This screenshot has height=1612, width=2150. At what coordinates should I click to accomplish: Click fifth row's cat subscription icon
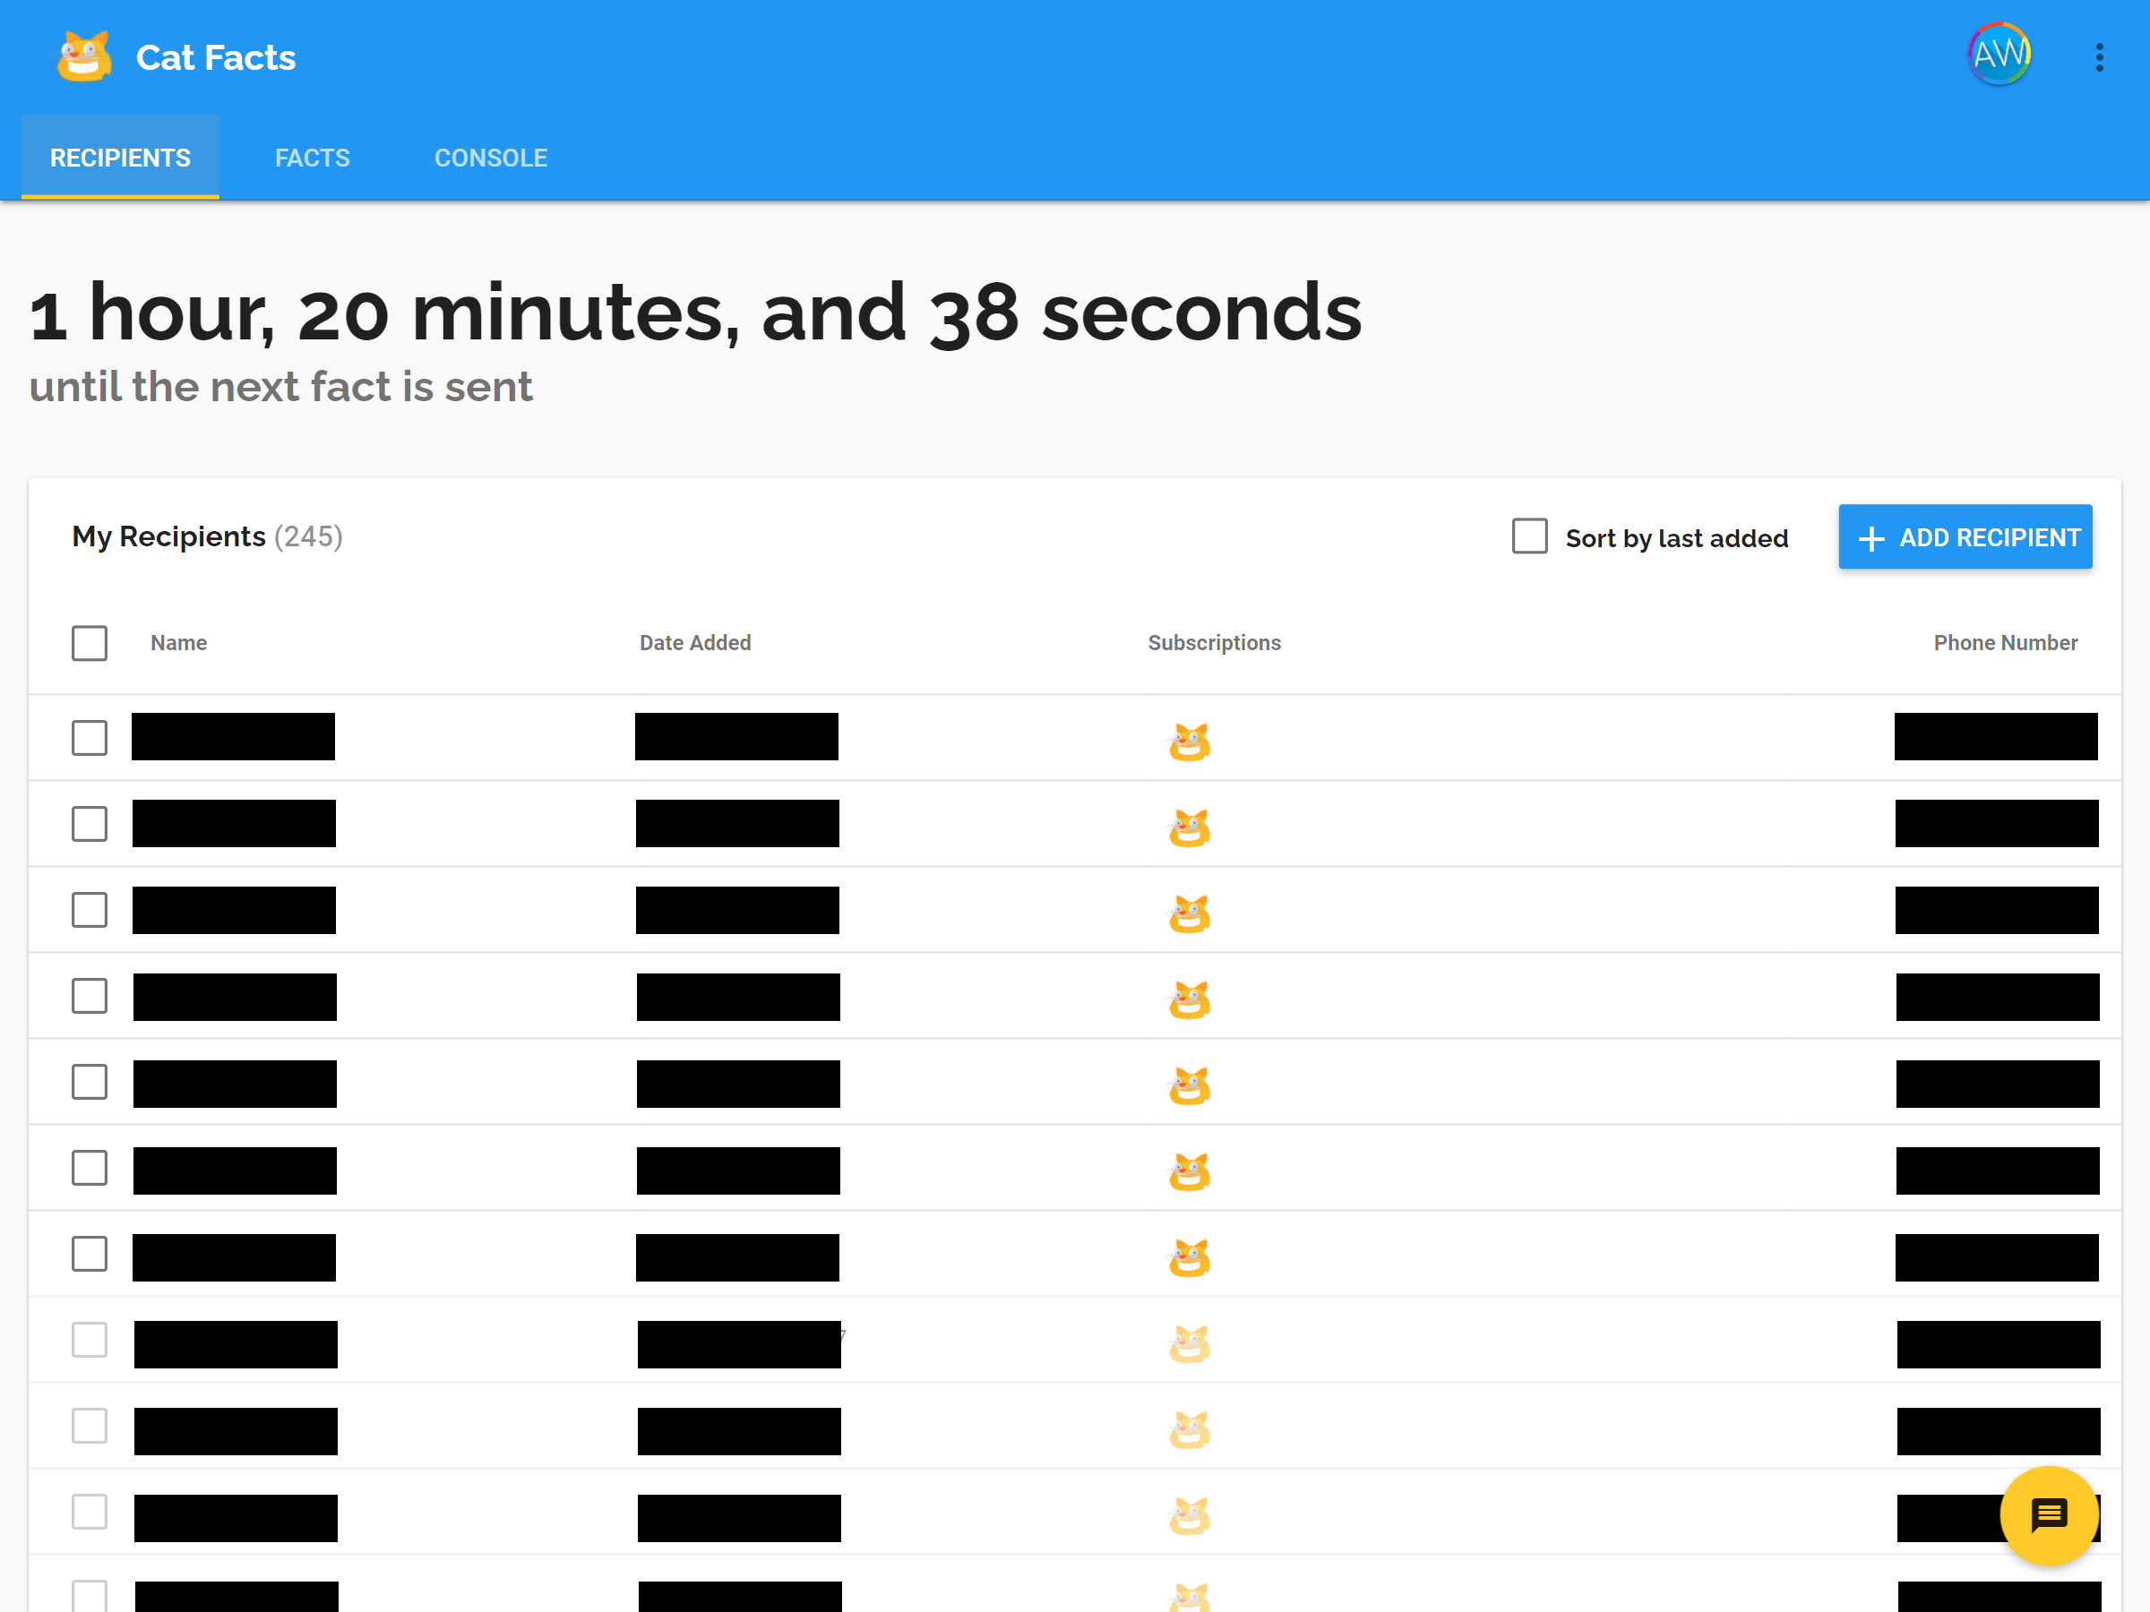(x=1189, y=1085)
